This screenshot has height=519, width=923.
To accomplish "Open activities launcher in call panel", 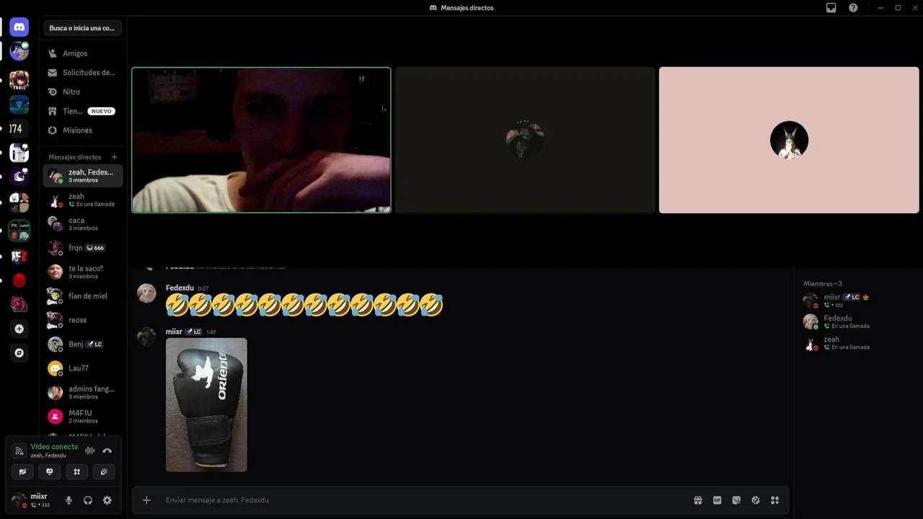I will tap(76, 471).
